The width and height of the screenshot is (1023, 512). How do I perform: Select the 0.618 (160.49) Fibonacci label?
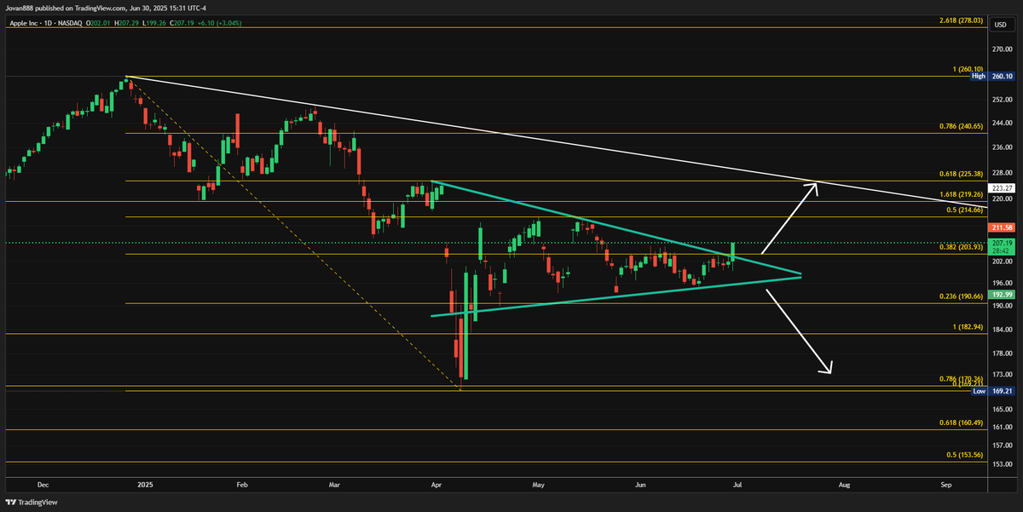point(959,422)
